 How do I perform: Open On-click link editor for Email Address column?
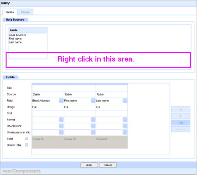[x=61, y=126]
